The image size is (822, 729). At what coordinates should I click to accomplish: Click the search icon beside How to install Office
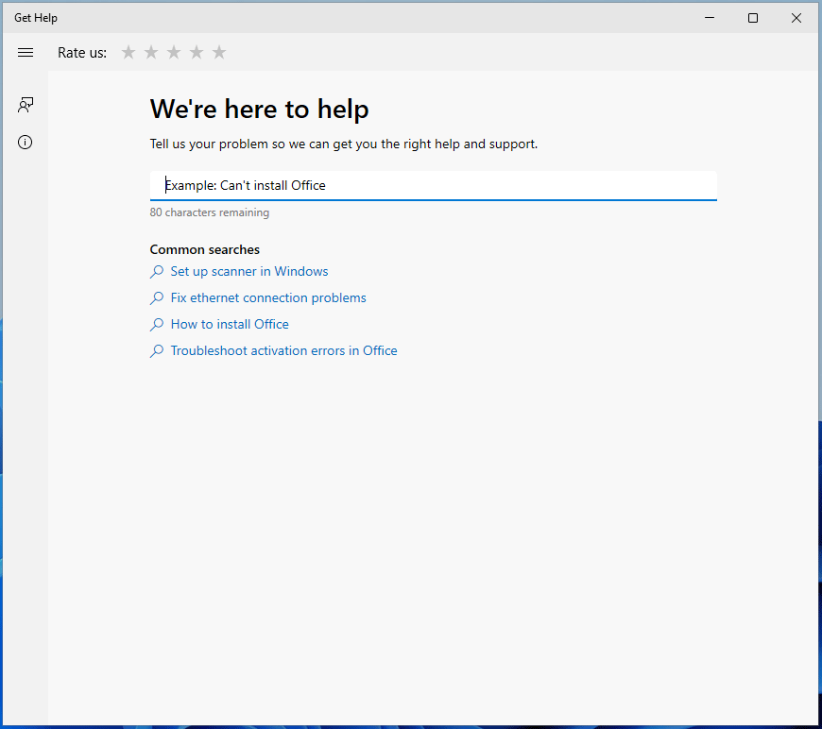coord(156,325)
